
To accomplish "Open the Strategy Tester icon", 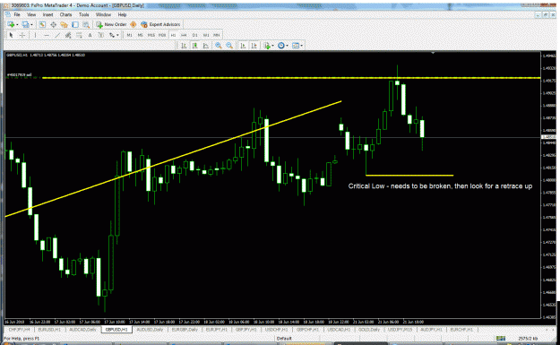I will tap(86, 24).
